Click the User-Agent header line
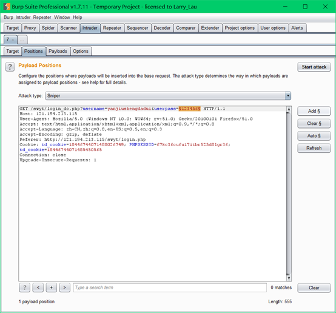 click(x=136, y=119)
